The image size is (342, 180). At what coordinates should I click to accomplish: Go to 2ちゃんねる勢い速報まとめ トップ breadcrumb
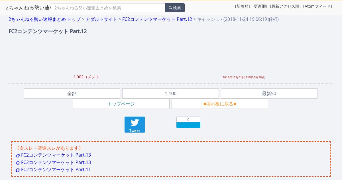pos(44,19)
